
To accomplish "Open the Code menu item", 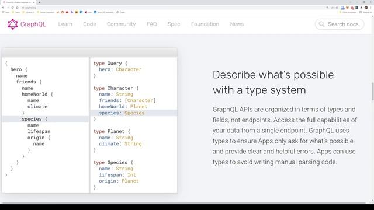I will (89, 24).
